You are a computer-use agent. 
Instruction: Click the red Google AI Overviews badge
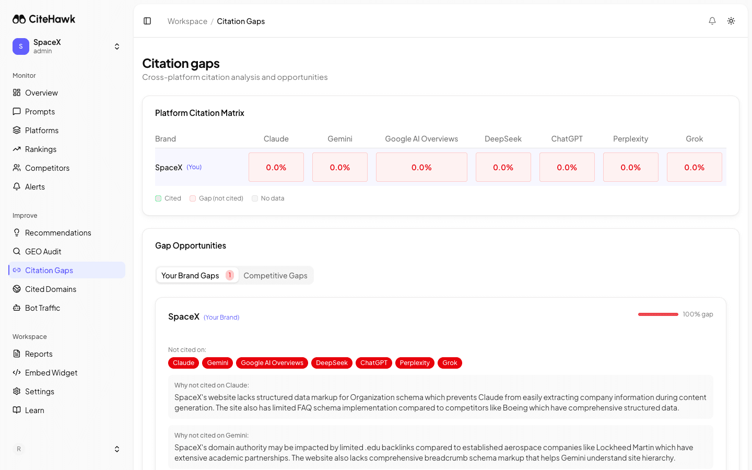pyautogui.click(x=272, y=363)
